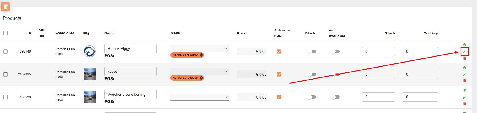Remove Normale producten tag from Romek Piggy
This screenshot has height=113, width=477.
pos(201,55)
